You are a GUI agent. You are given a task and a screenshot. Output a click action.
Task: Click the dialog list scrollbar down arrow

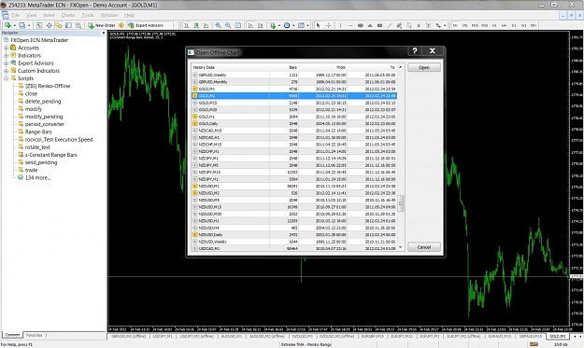click(400, 247)
